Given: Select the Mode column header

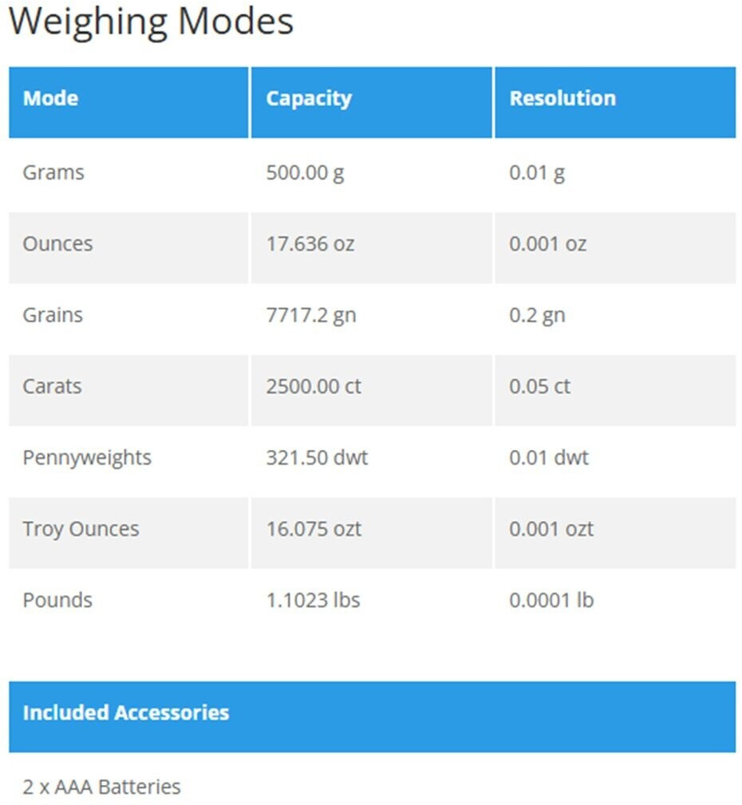Looking at the screenshot, I should [x=50, y=99].
